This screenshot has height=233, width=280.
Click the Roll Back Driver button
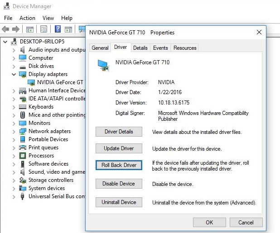(119, 165)
